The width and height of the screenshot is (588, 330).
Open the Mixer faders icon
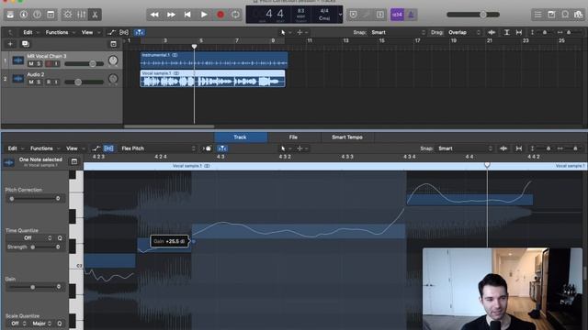(x=82, y=15)
